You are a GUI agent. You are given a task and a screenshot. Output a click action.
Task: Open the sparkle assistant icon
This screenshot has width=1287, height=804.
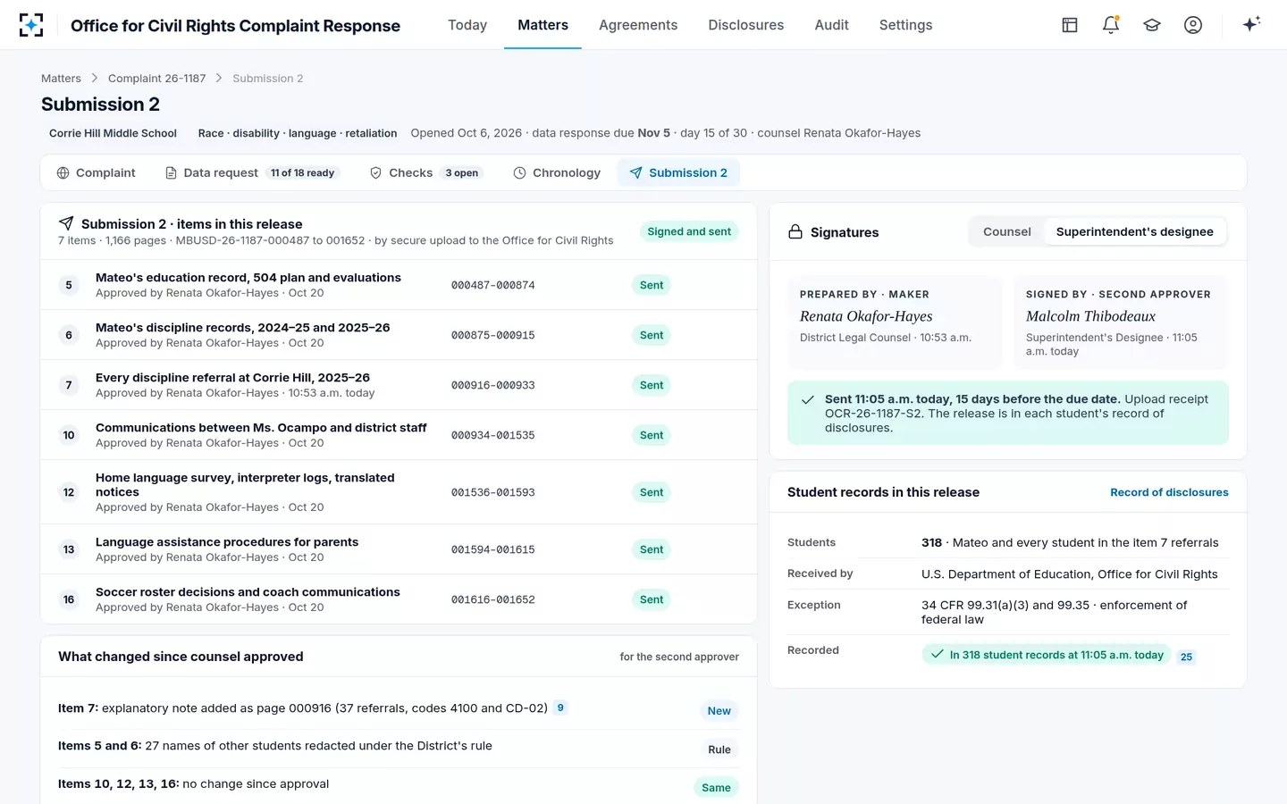tap(1251, 24)
